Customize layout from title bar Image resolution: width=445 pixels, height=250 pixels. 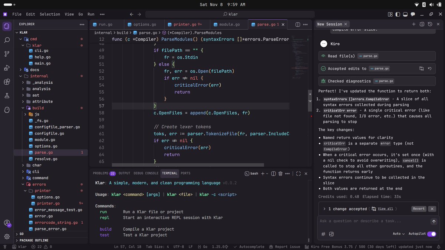pyautogui.click(x=390, y=14)
